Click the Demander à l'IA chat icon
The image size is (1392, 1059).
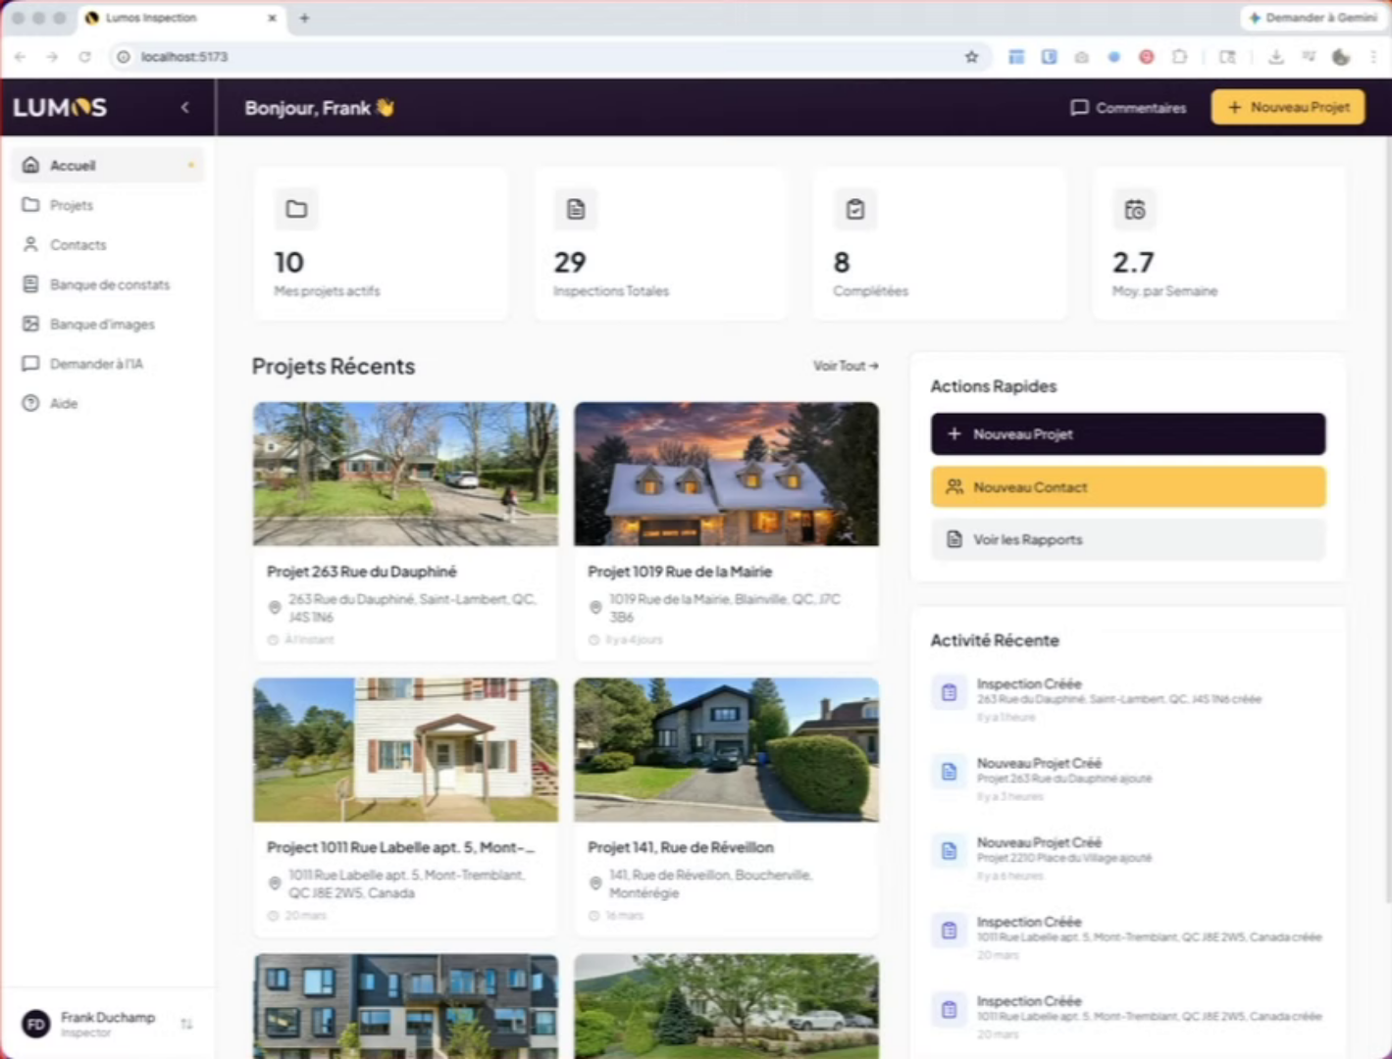(31, 364)
